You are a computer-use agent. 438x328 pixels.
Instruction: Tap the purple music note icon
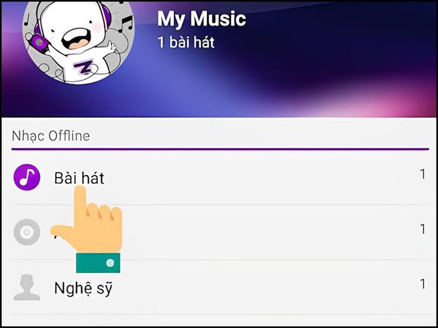[27, 177]
